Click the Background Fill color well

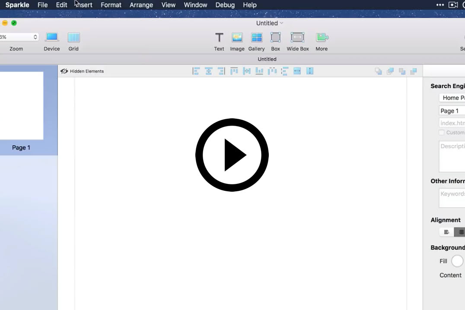click(x=457, y=261)
